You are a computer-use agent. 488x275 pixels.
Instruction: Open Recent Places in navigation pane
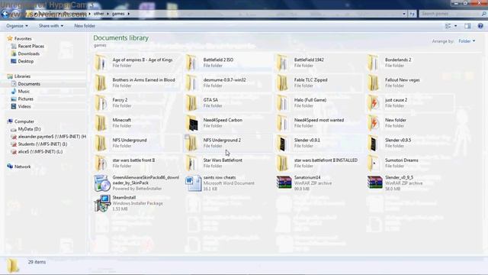pyautogui.click(x=30, y=46)
